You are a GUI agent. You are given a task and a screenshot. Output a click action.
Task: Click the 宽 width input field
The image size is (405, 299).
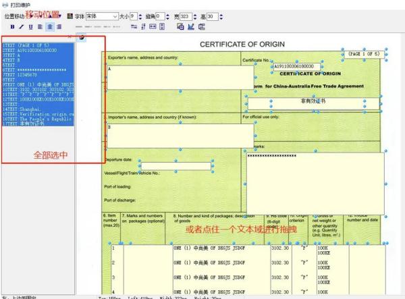[189, 16]
